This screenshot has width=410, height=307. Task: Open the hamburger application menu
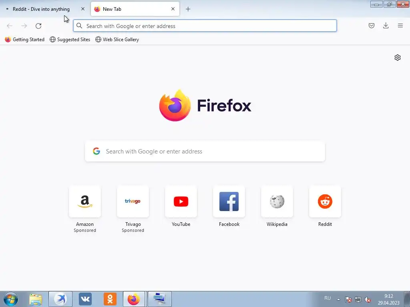click(400, 26)
